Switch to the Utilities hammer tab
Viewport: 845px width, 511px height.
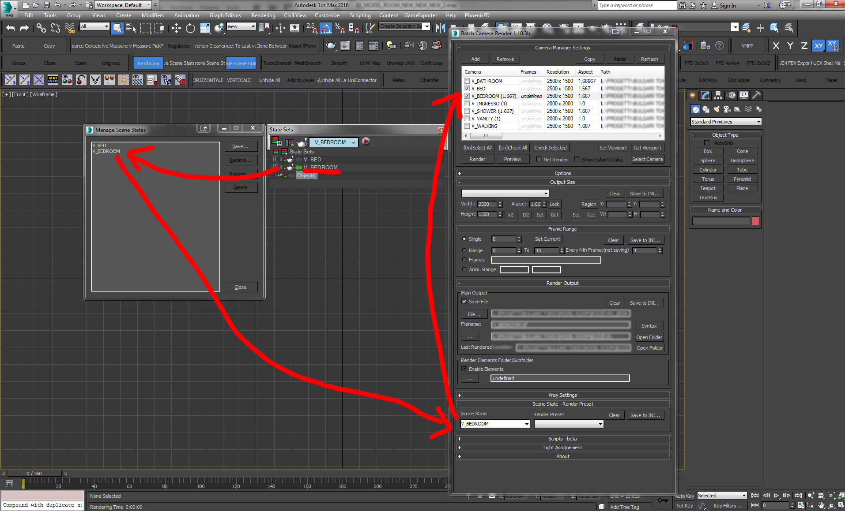tap(756, 95)
